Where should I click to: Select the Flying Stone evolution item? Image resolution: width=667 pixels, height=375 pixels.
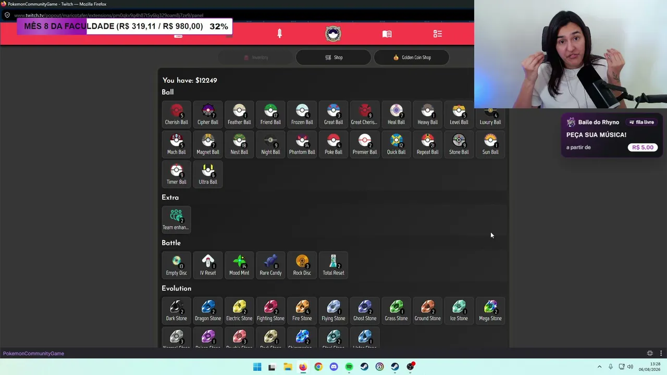[333, 310]
